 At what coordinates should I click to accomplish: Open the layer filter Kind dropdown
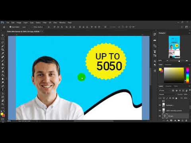pos(165,91)
